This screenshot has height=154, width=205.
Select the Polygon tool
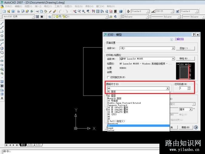pos(2,36)
